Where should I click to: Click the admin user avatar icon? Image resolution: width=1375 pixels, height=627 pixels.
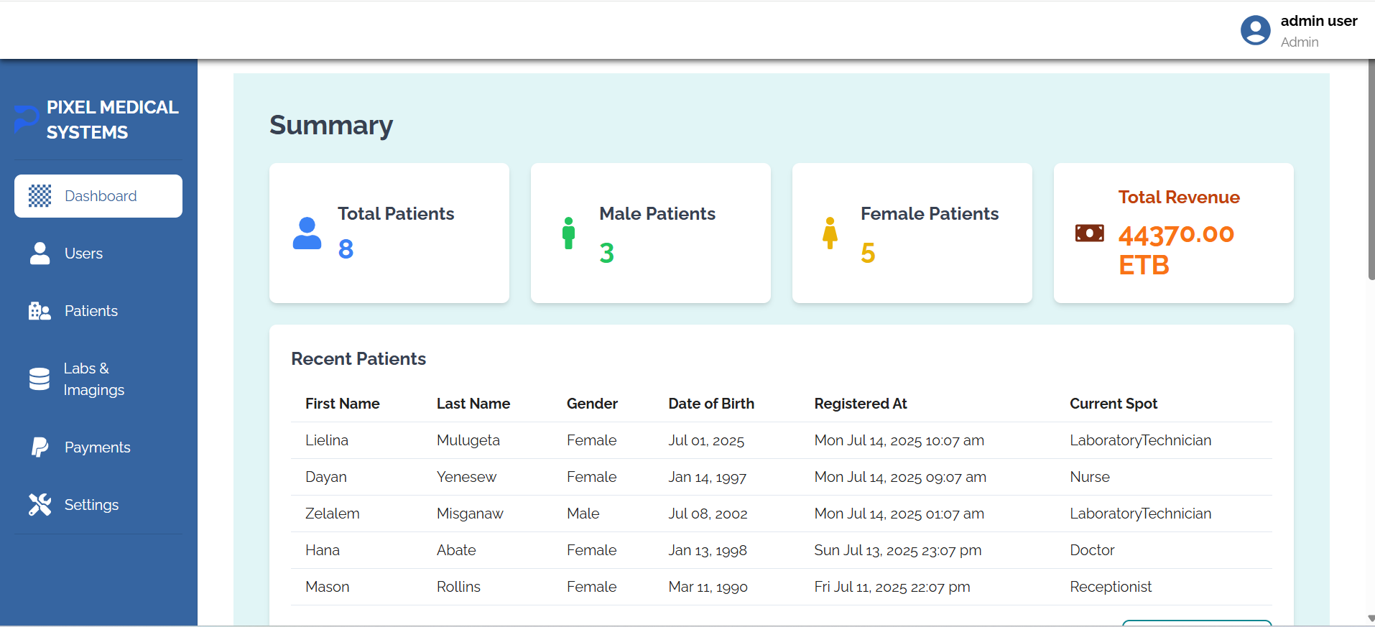click(x=1256, y=30)
